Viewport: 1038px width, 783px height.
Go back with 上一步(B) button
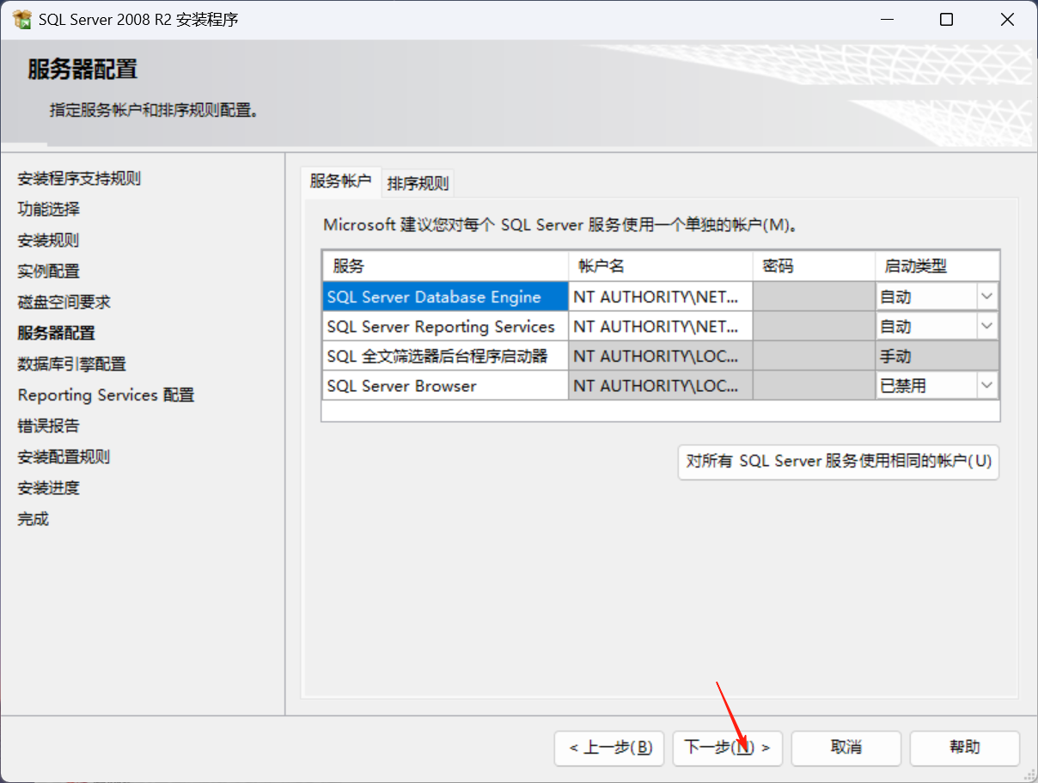pyautogui.click(x=609, y=748)
